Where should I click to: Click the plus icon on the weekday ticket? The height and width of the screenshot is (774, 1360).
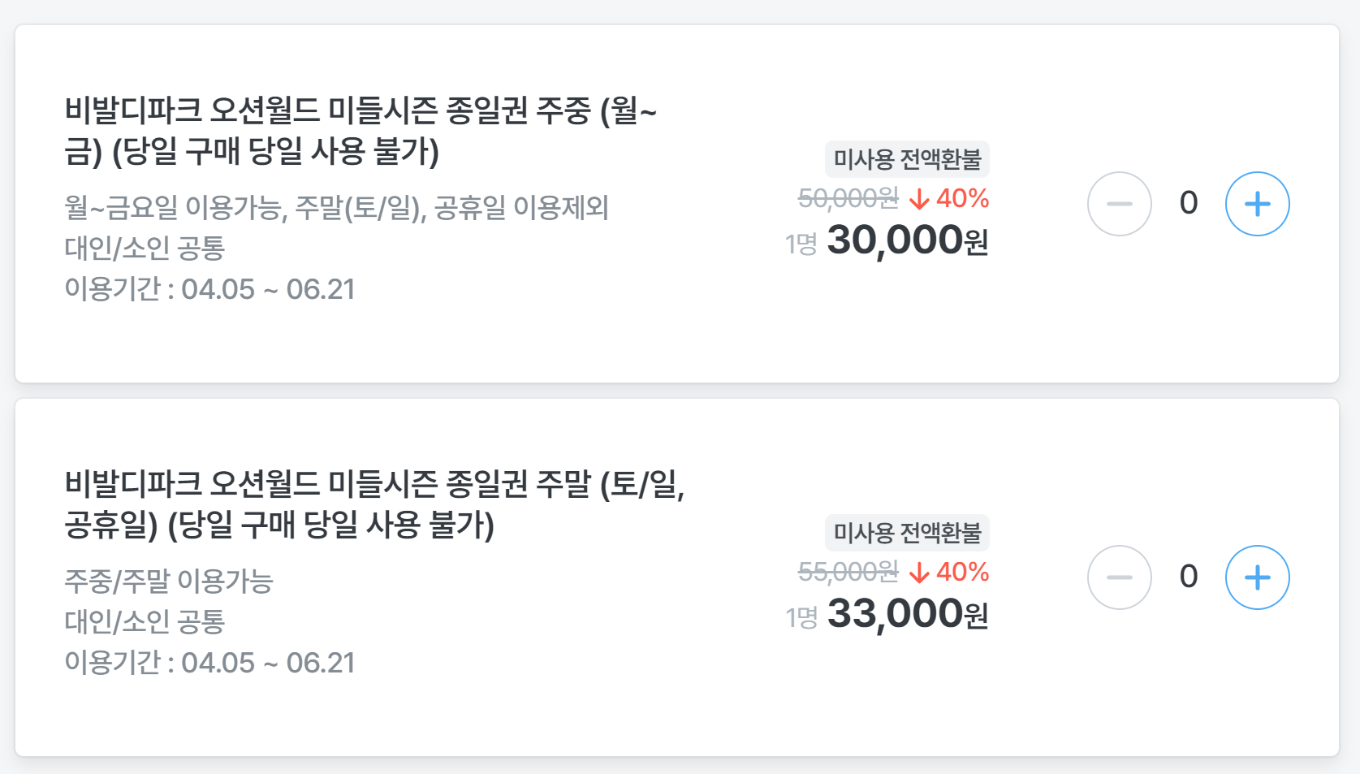(x=1257, y=204)
